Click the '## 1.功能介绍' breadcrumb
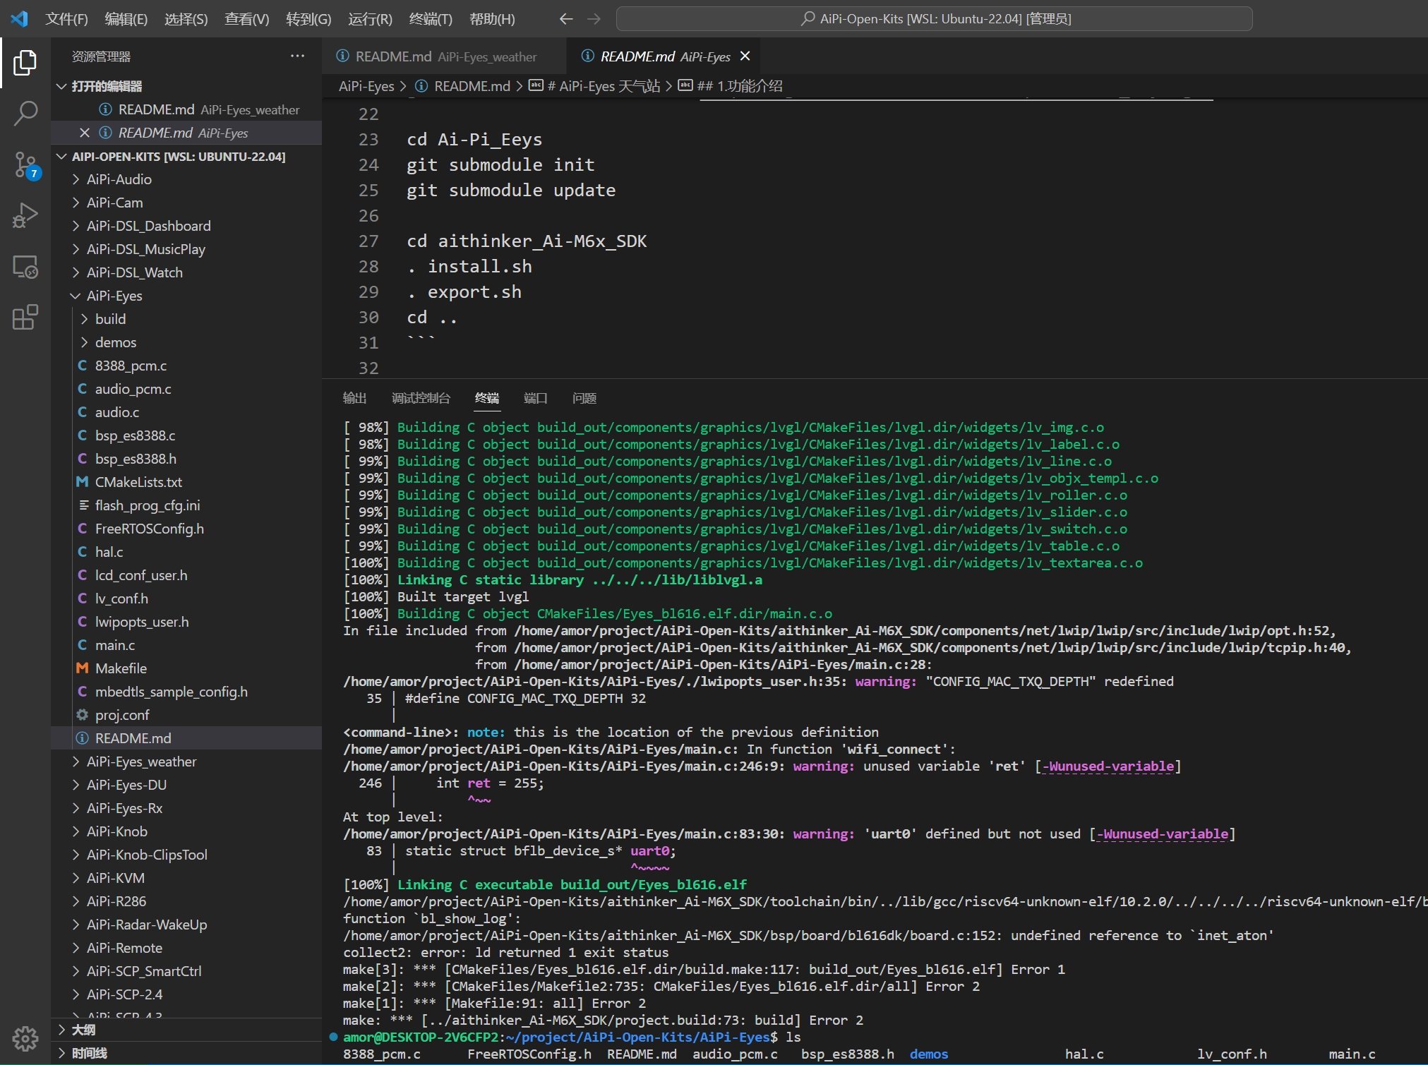The image size is (1428, 1065). pyautogui.click(x=731, y=86)
